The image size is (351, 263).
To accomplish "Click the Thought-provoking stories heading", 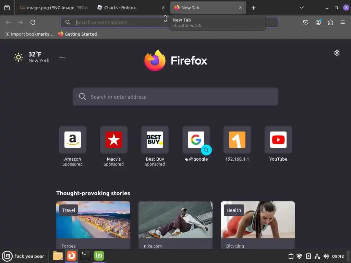I will [x=93, y=193].
